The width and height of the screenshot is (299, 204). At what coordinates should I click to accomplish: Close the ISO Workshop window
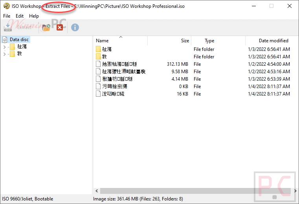pos(290,6)
